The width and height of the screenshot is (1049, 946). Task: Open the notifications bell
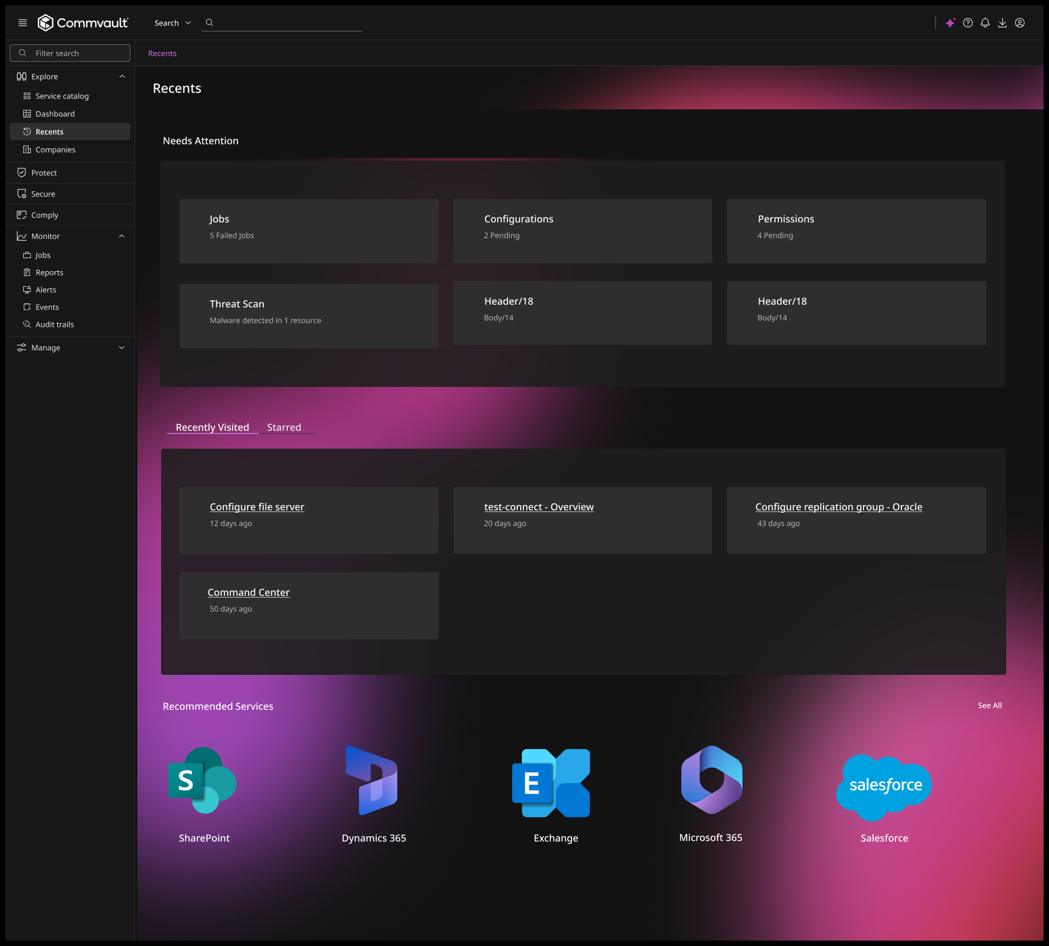(985, 23)
